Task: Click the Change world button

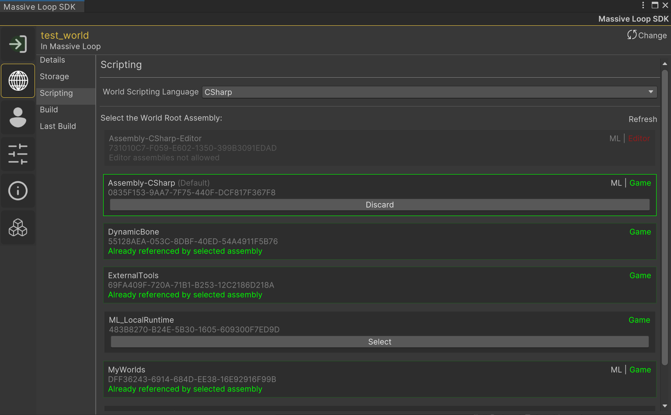Action: point(647,35)
